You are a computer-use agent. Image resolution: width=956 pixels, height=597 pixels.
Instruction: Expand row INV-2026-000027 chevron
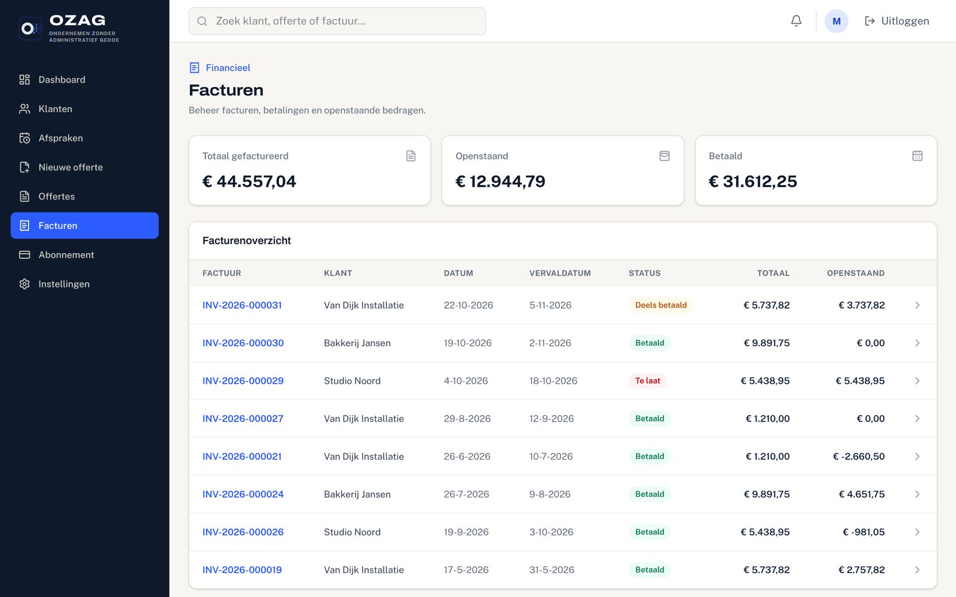[917, 418]
